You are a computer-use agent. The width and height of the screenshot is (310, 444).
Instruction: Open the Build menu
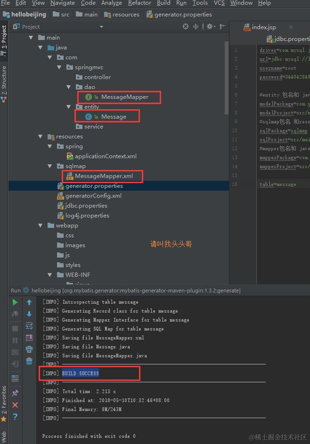pyautogui.click(x=163, y=3)
